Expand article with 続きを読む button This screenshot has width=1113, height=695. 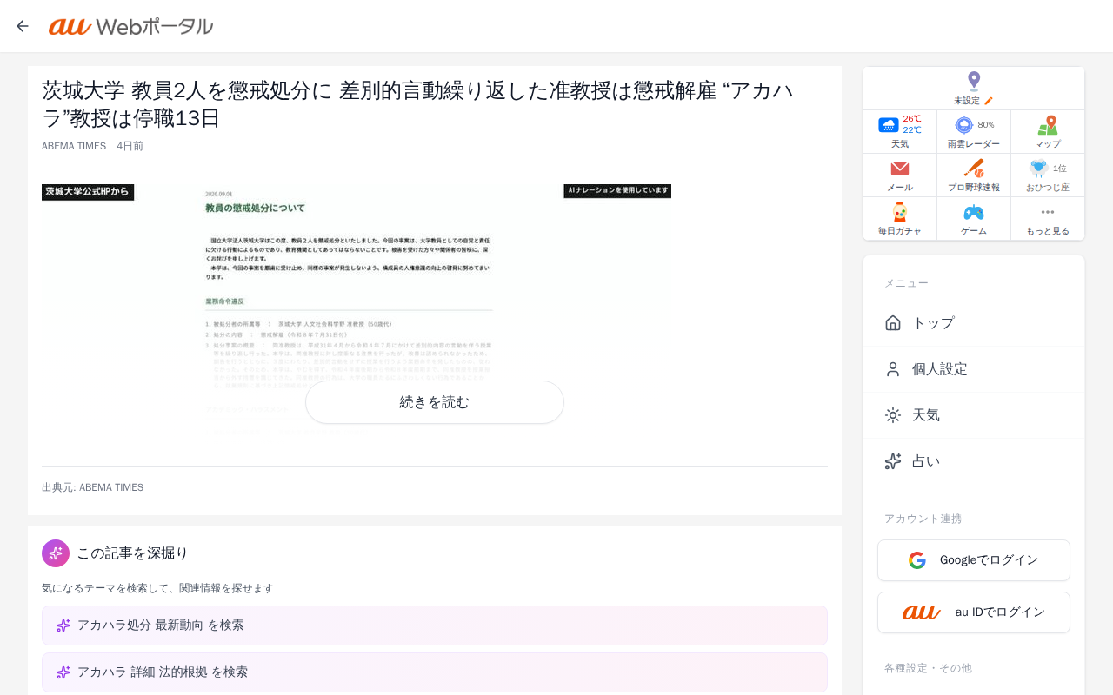[x=435, y=402]
